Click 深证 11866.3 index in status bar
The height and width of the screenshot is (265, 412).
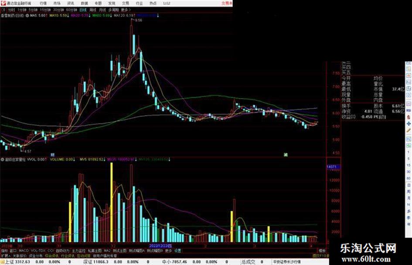pos(95,262)
